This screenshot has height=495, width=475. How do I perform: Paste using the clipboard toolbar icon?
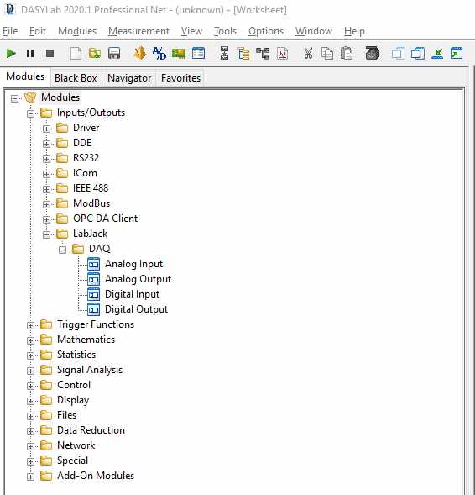(x=347, y=53)
